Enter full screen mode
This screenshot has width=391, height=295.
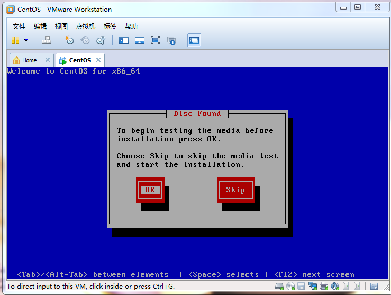(155, 40)
